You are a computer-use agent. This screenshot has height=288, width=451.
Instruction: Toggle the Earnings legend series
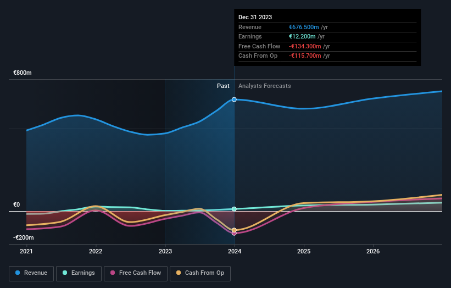click(79, 273)
